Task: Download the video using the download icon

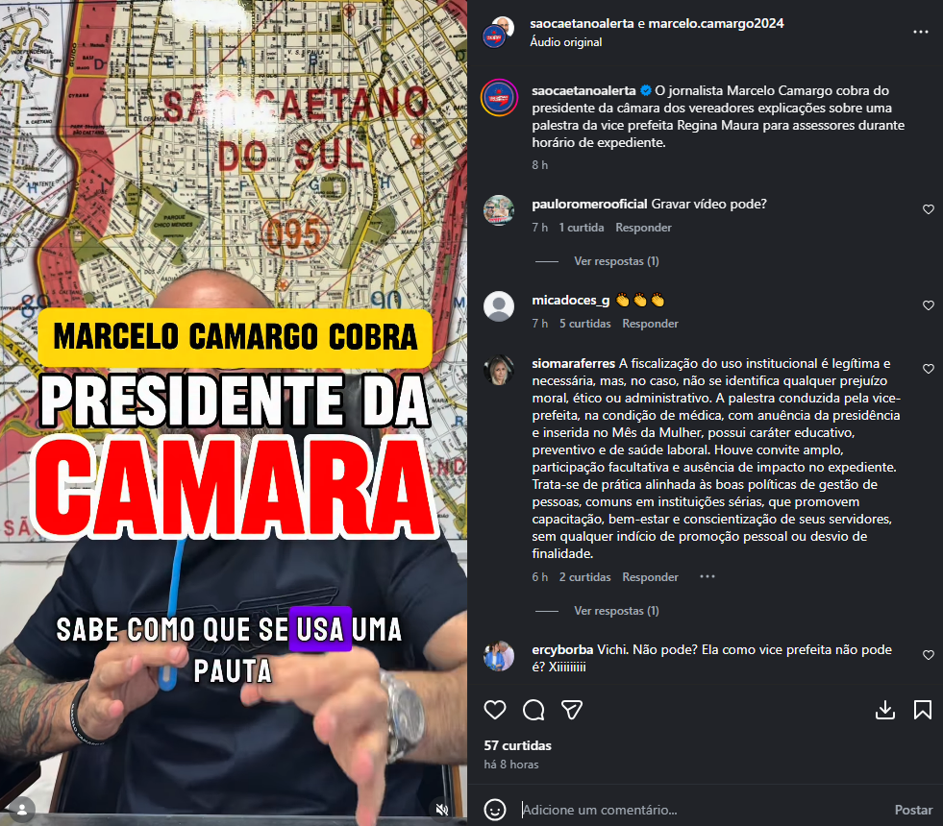Action: click(x=884, y=710)
